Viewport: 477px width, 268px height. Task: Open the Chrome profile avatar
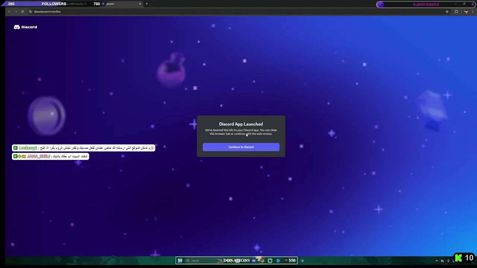tap(466, 12)
